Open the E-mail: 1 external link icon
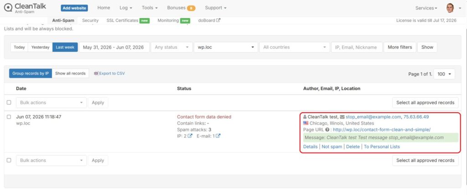The height and width of the screenshot is (195, 467). tap(218, 136)
